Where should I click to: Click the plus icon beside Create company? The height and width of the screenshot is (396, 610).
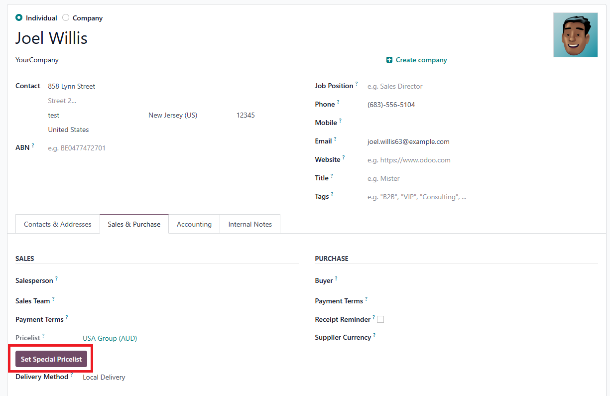tap(389, 60)
